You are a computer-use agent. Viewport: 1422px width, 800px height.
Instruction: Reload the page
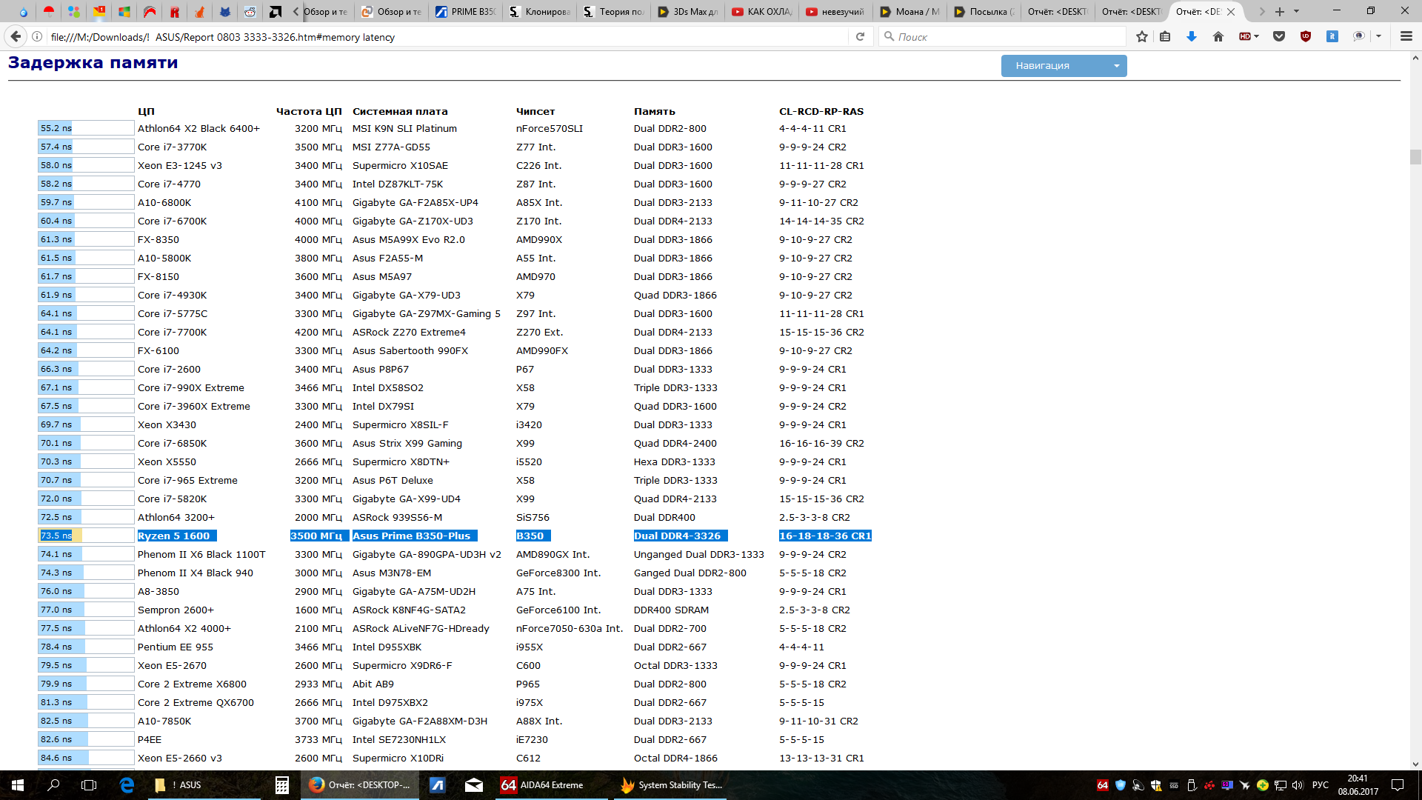point(860,36)
